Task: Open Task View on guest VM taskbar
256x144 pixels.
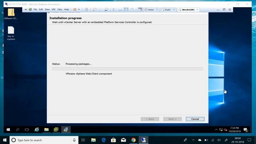Action: pyautogui.click(x=27, y=130)
